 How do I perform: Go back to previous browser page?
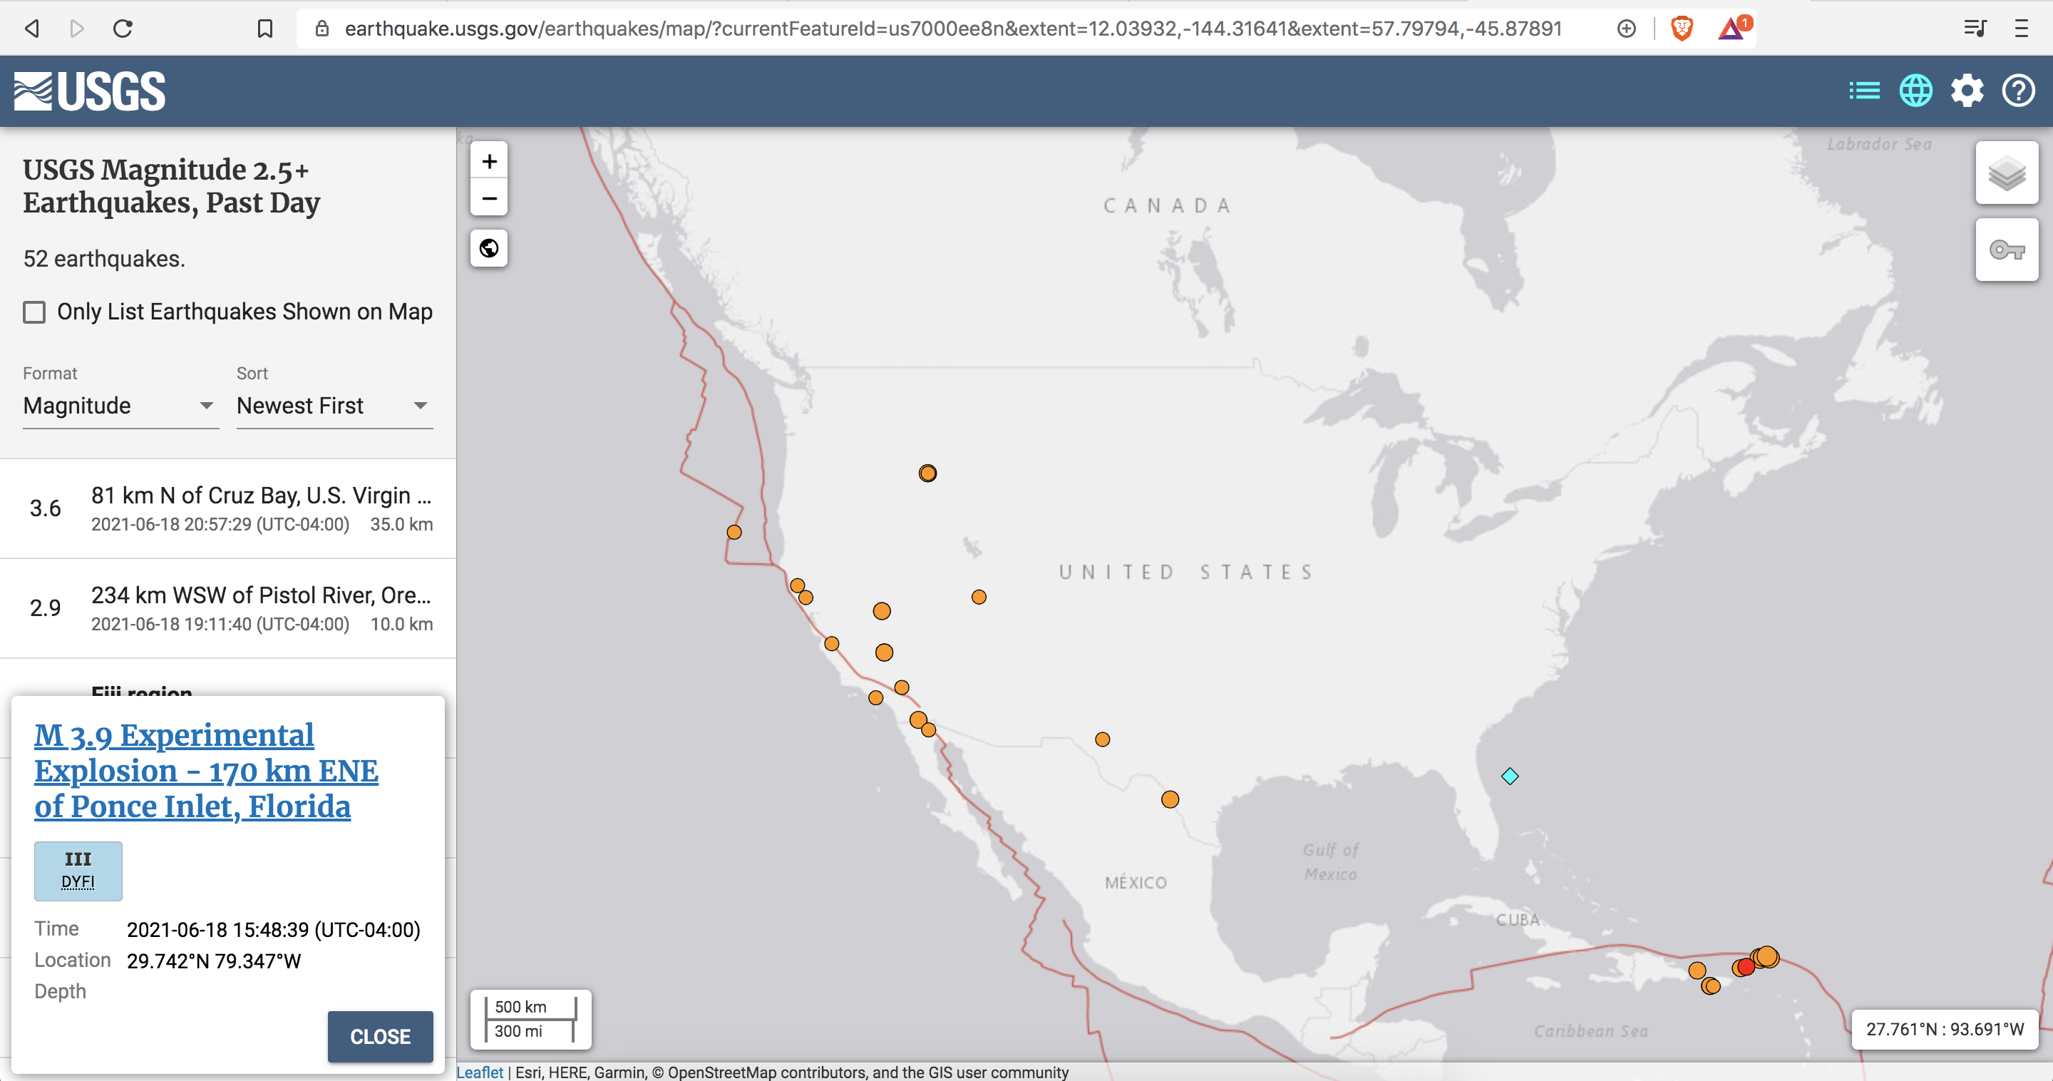(32, 29)
